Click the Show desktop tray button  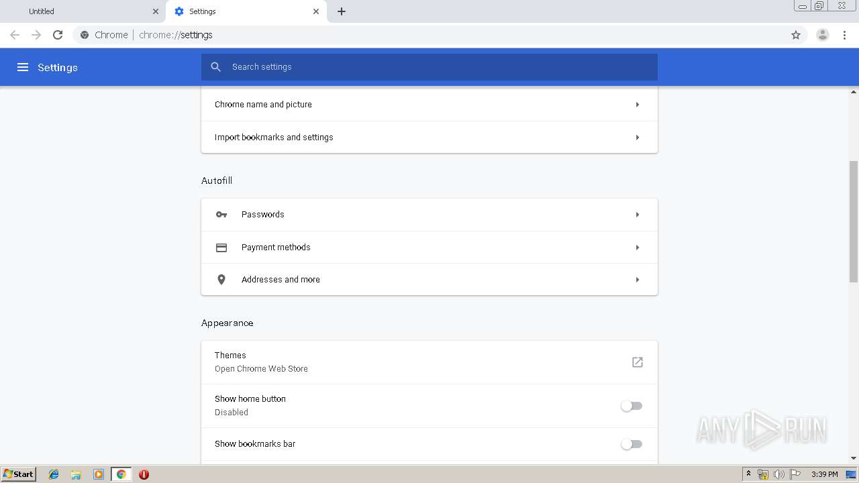click(x=851, y=474)
